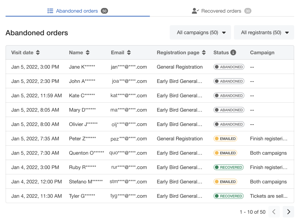Click the RECOVERED status badge for Ruby R
299x222 pixels.
pos(228,167)
